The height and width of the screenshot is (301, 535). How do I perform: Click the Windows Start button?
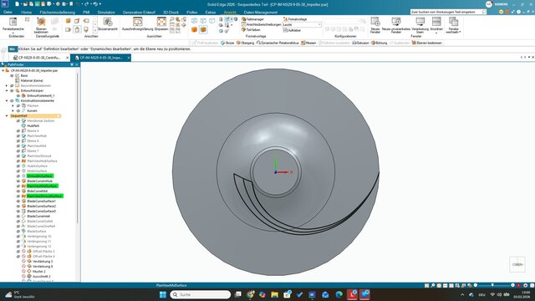coord(163,294)
